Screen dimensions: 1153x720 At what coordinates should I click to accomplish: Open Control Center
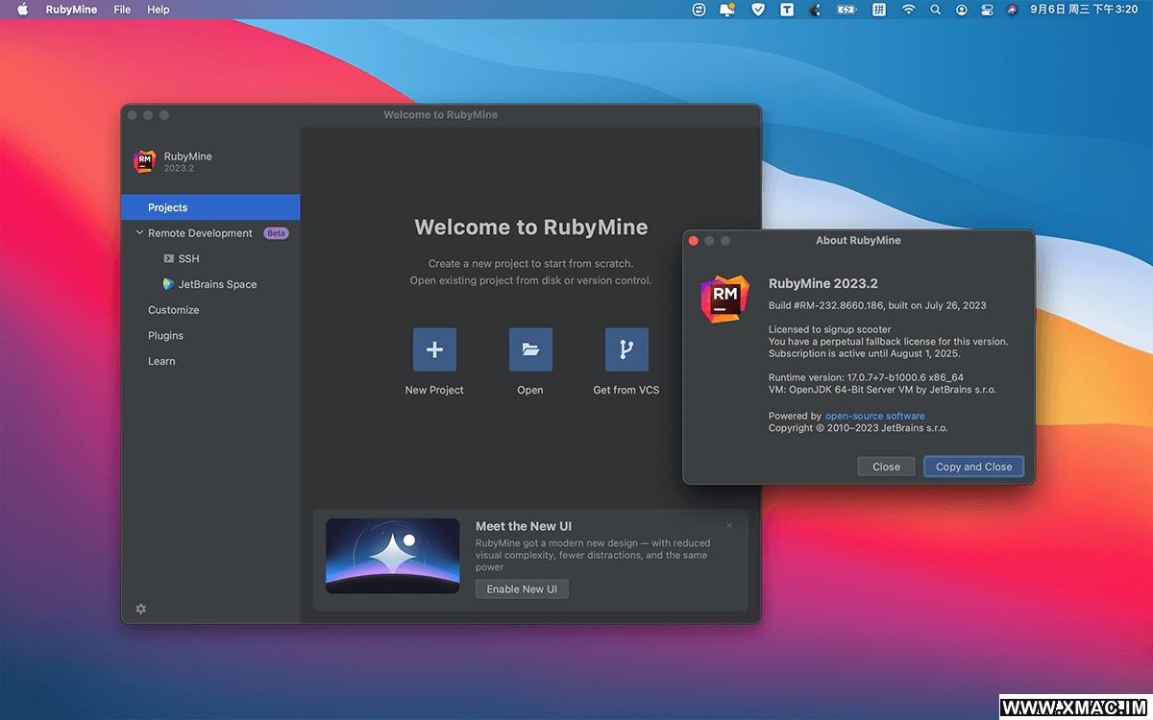pyautogui.click(x=987, y=10)
